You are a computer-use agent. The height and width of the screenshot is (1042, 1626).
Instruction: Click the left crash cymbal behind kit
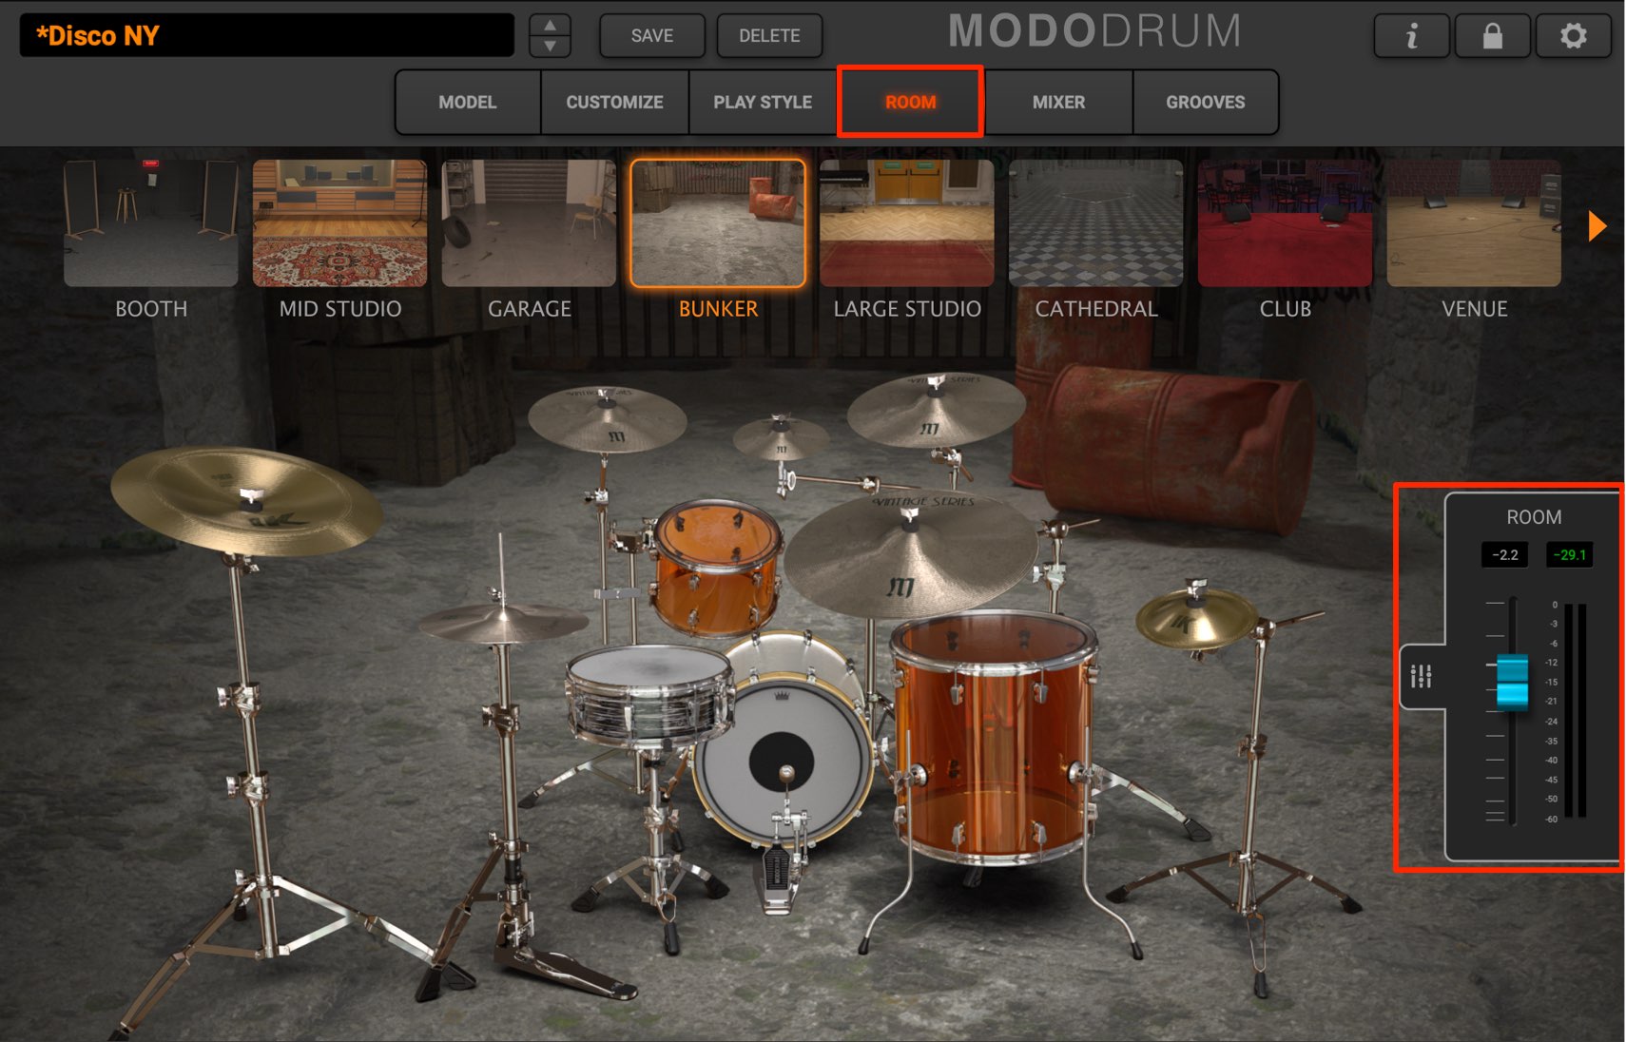point(608,418)
